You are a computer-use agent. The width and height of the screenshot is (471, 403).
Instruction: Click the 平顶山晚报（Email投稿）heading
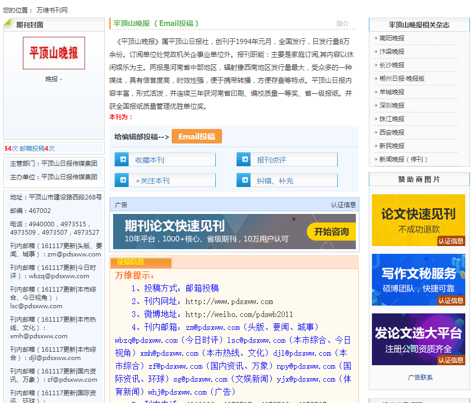pos(156,23)
